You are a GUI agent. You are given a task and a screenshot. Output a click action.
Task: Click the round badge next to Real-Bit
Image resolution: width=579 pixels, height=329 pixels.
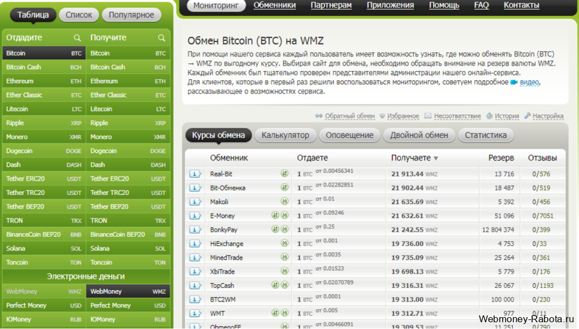(x=284, y=173)
